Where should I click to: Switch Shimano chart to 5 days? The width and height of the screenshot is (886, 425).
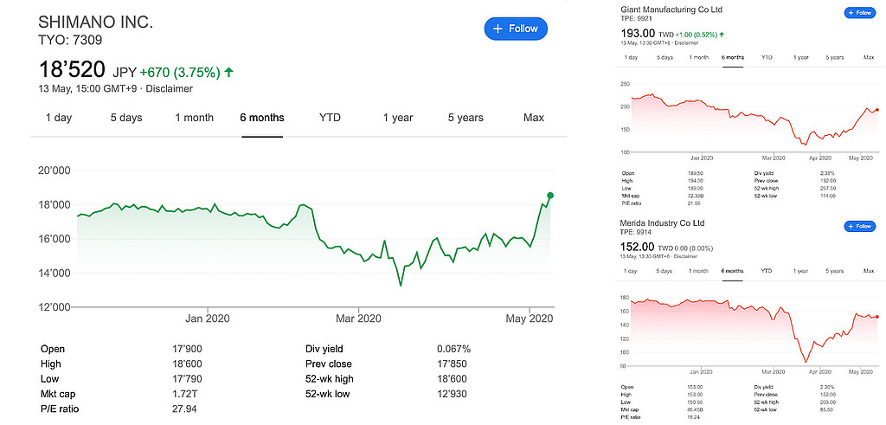[x=125, y=118]
